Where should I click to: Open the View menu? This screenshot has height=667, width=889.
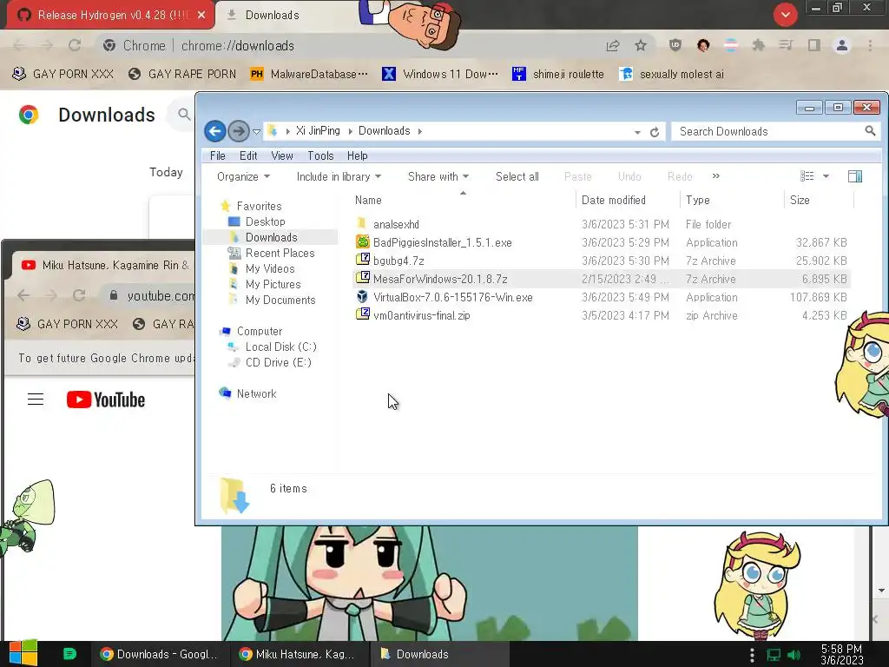pyautogui.click(x=282, y=155)
